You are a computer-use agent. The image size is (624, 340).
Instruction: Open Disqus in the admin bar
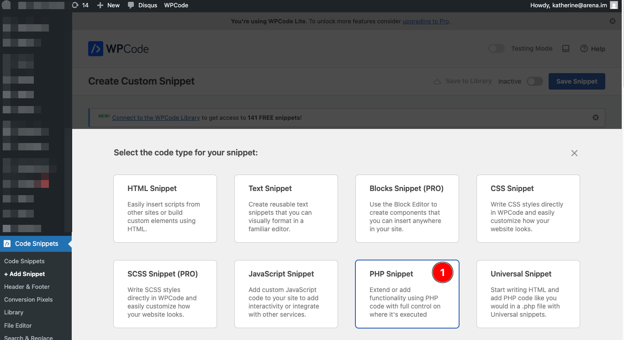[x=143, y=5]
